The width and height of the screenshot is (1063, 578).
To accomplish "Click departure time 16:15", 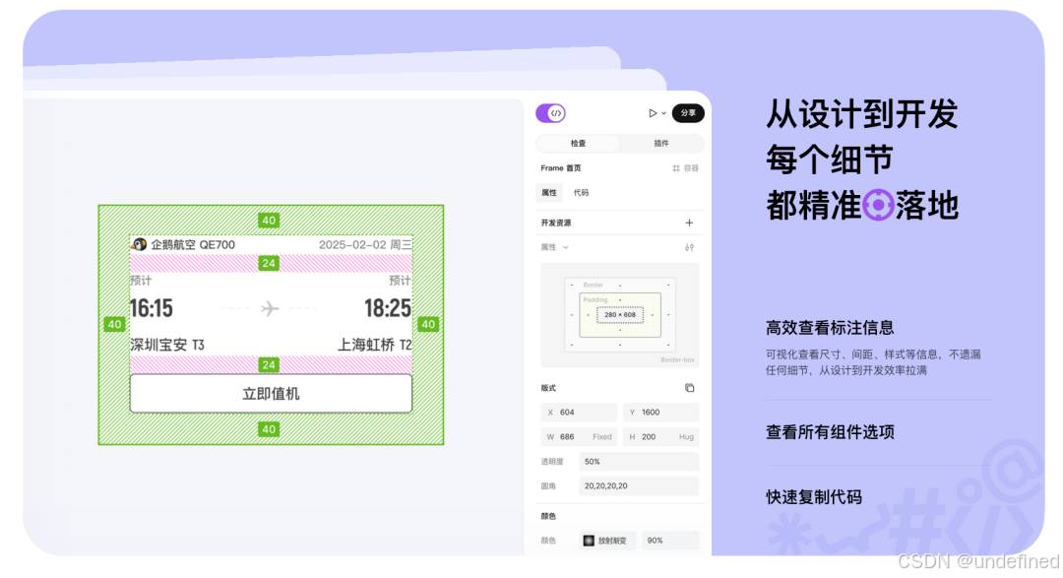I will [152, 308].
